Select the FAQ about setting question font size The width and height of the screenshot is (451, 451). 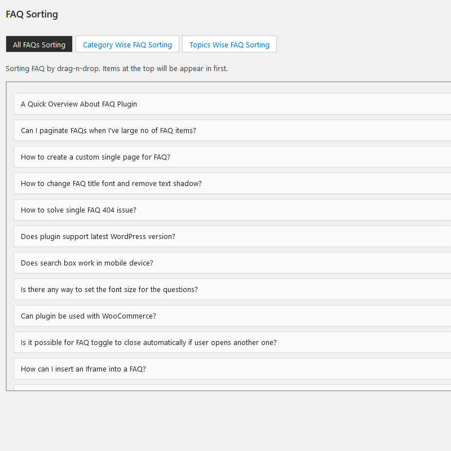point(225,289)
